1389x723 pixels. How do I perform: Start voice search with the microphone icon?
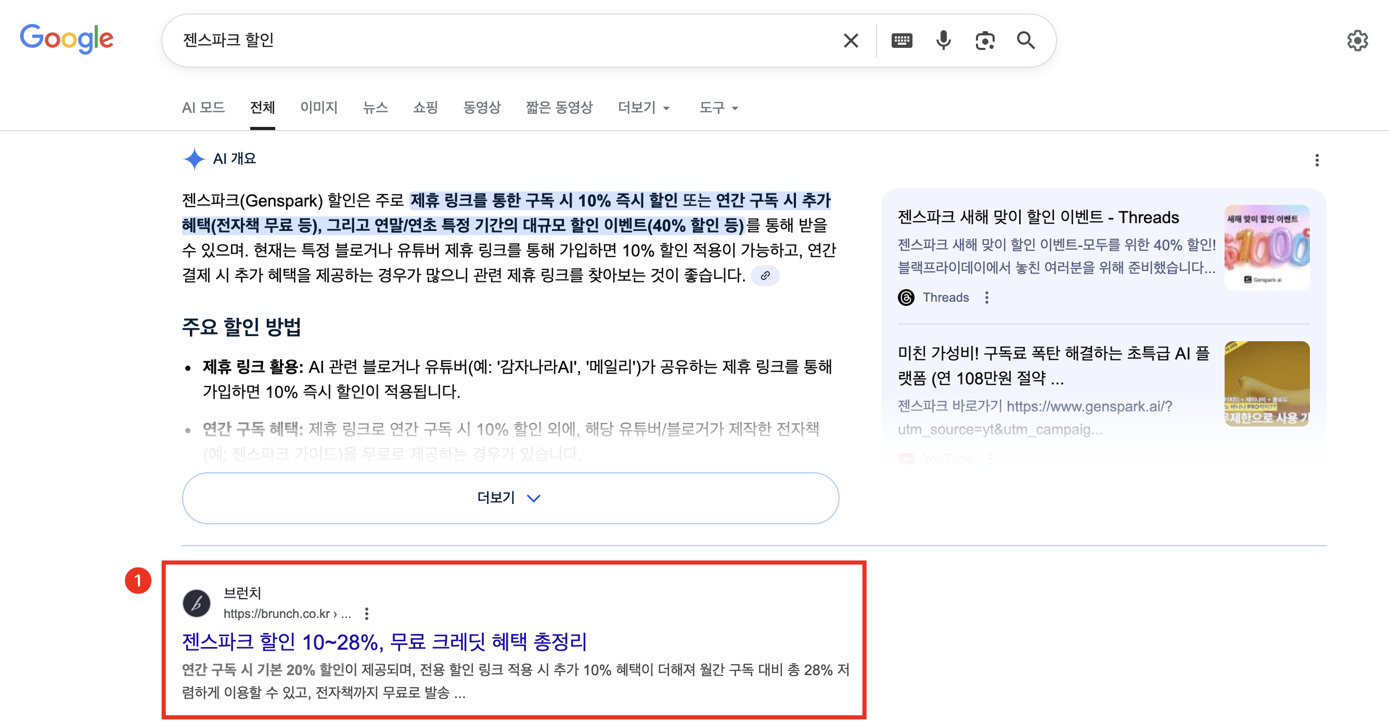tap(943, 40)
